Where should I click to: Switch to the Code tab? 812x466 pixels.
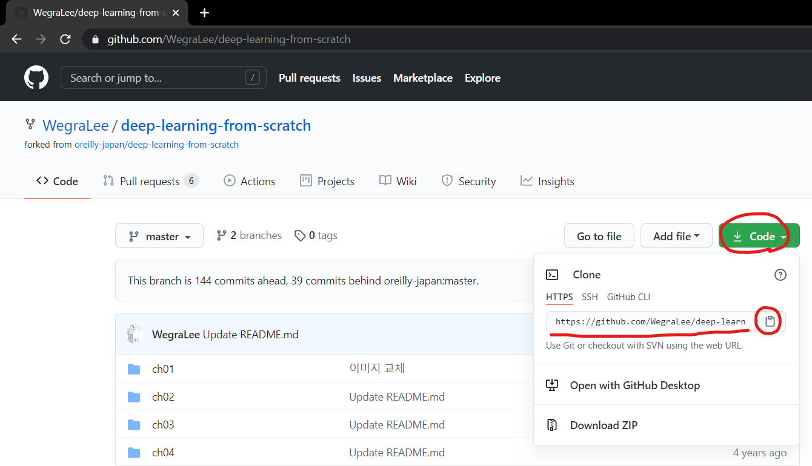pos(57,181)
